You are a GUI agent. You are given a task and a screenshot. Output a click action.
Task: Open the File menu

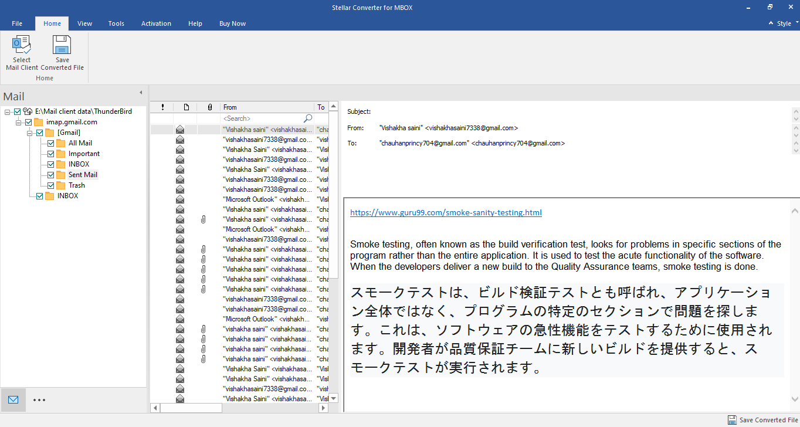coord(17,23)
